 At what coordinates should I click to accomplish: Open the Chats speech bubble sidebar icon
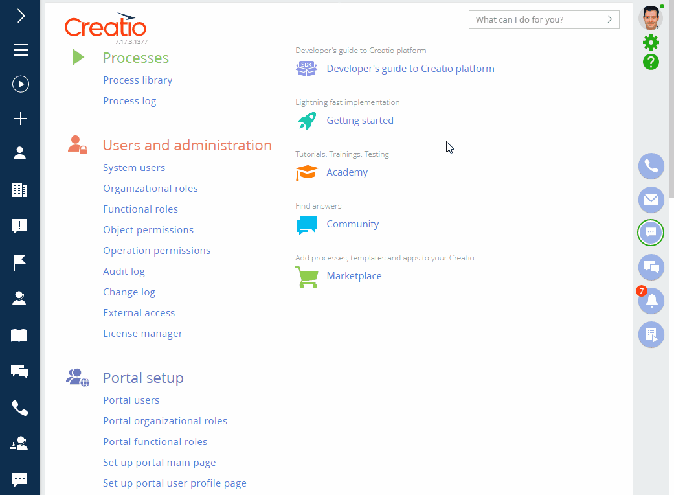20,479
